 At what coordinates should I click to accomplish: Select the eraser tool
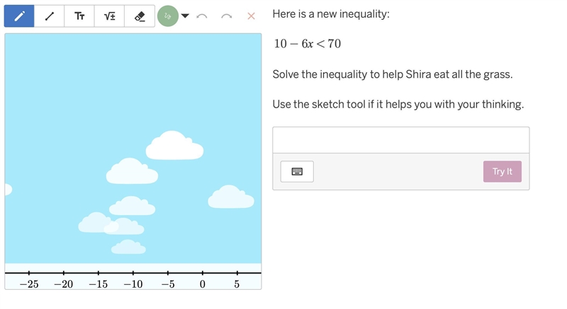(140, 16)
